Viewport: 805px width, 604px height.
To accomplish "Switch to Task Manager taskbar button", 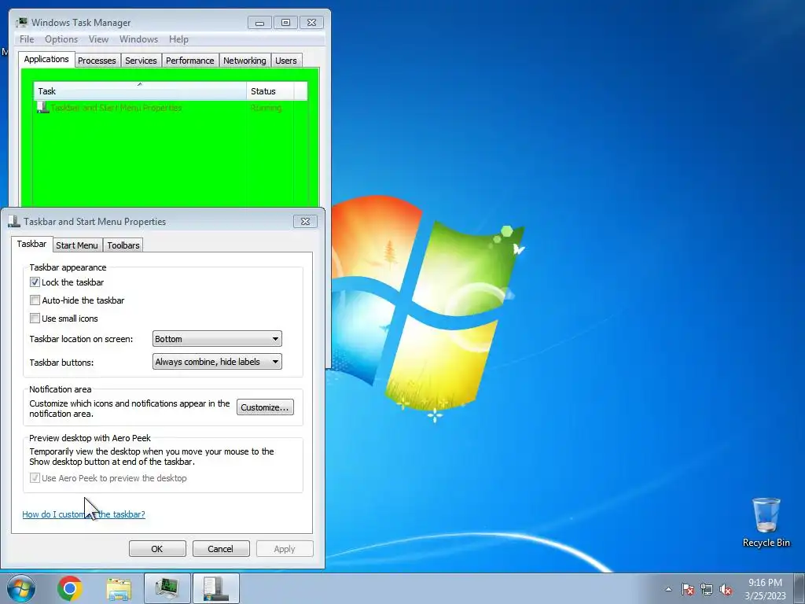I will coord(167,588).
